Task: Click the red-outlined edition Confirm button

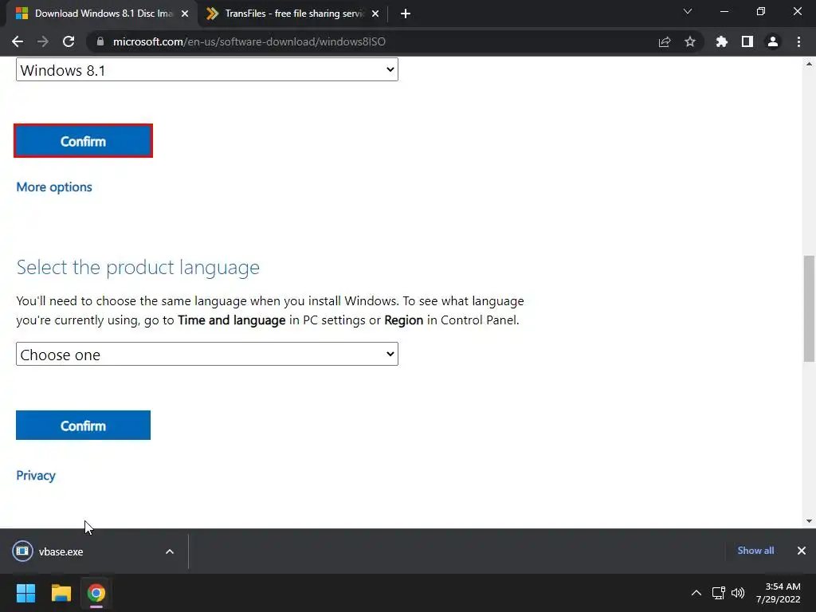Action: coord(83,141)
